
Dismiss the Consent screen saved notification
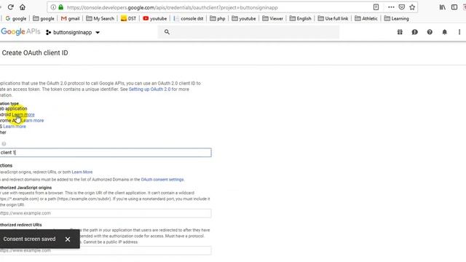tap(68, 239)
